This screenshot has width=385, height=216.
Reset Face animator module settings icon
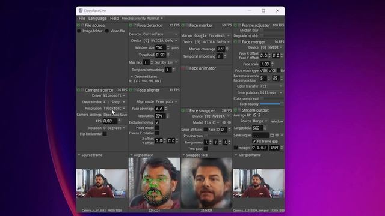[187, 68]
